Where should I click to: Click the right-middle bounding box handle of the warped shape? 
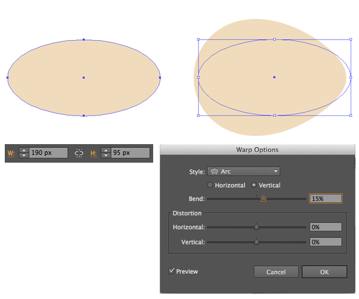pyautogui.click(x=351, y=77)
